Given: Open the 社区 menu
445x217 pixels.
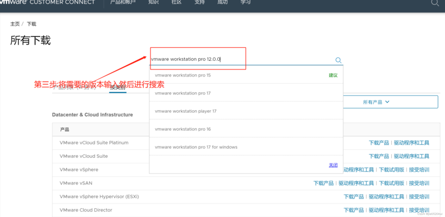Looking at the screenshot, I should click(x=176, y=3).
